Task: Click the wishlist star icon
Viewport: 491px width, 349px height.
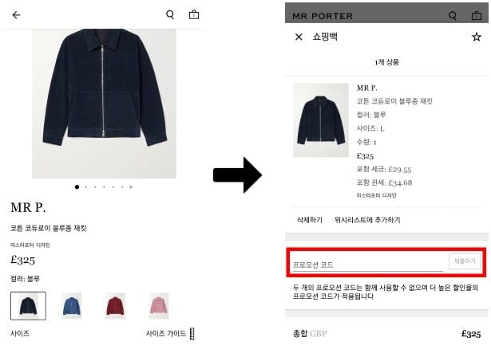Action: 477,37
